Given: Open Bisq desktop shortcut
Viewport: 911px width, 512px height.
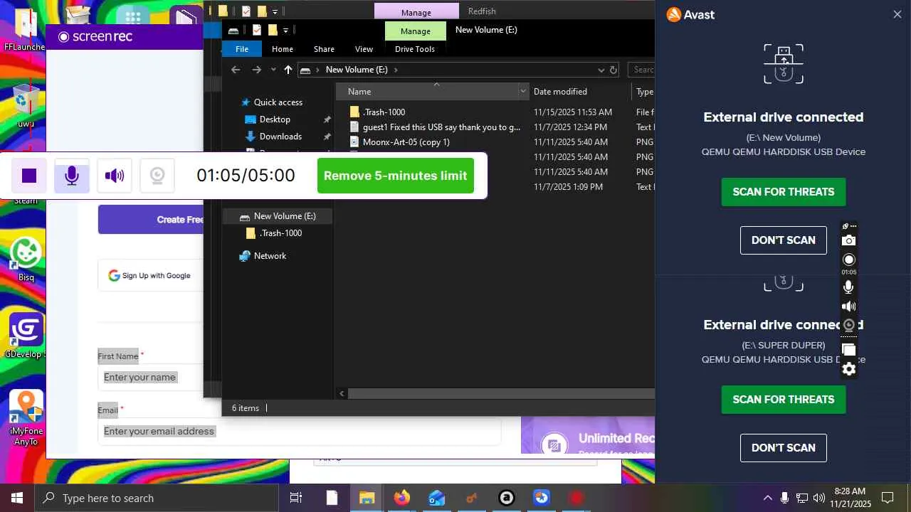Looking at the screenshot, I should pos(26,260).
